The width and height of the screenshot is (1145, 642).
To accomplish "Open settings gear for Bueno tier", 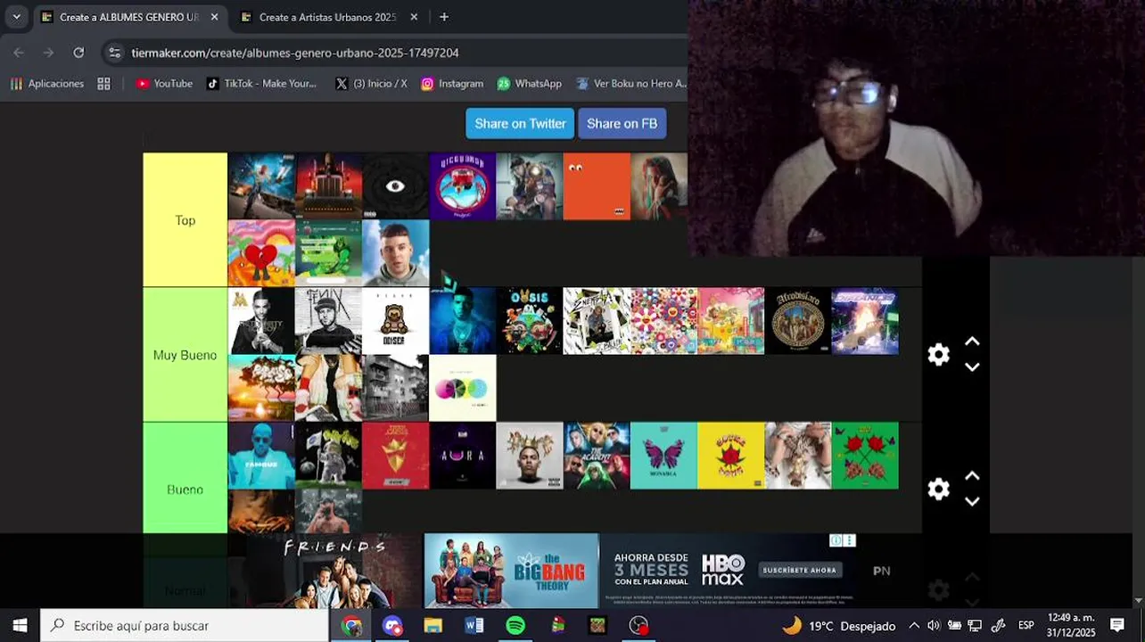I will click(938, 490).
